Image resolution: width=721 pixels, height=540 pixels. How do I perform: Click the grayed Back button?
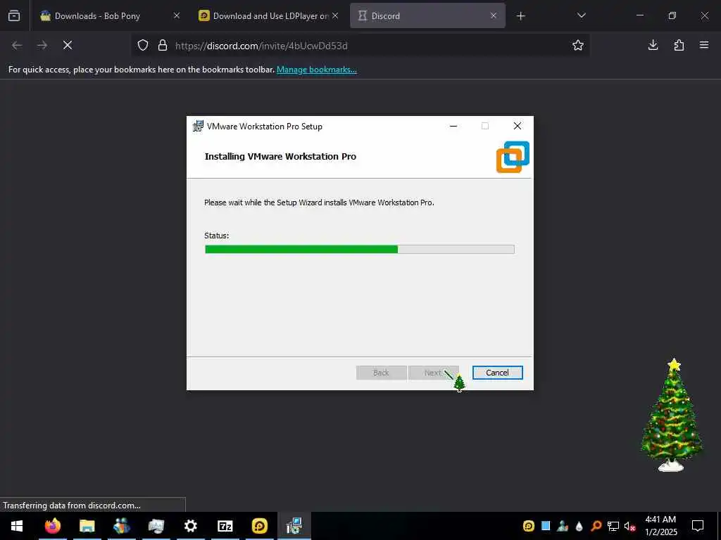(x=381, y=373)
